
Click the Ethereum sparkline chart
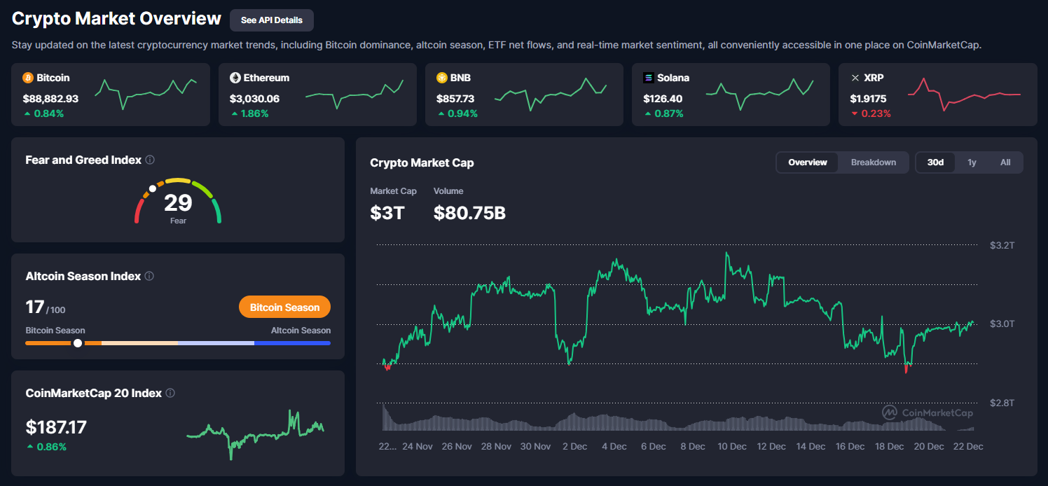354,95
